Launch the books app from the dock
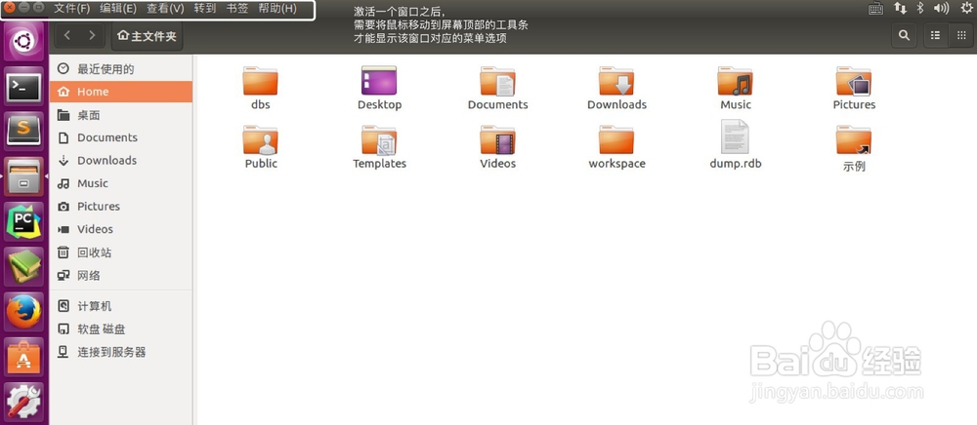Viewport: 977px width, 425px height. coord(24,267)
